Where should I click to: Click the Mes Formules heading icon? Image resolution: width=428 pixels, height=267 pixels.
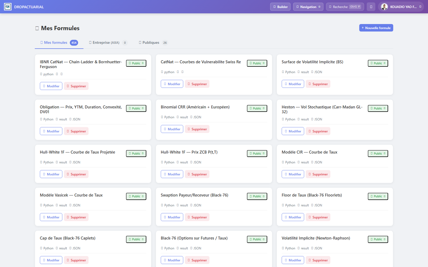click(37, 28)
